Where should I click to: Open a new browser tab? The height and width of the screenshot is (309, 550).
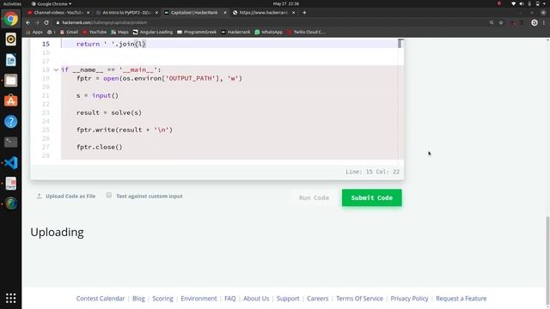coord(304,13)
